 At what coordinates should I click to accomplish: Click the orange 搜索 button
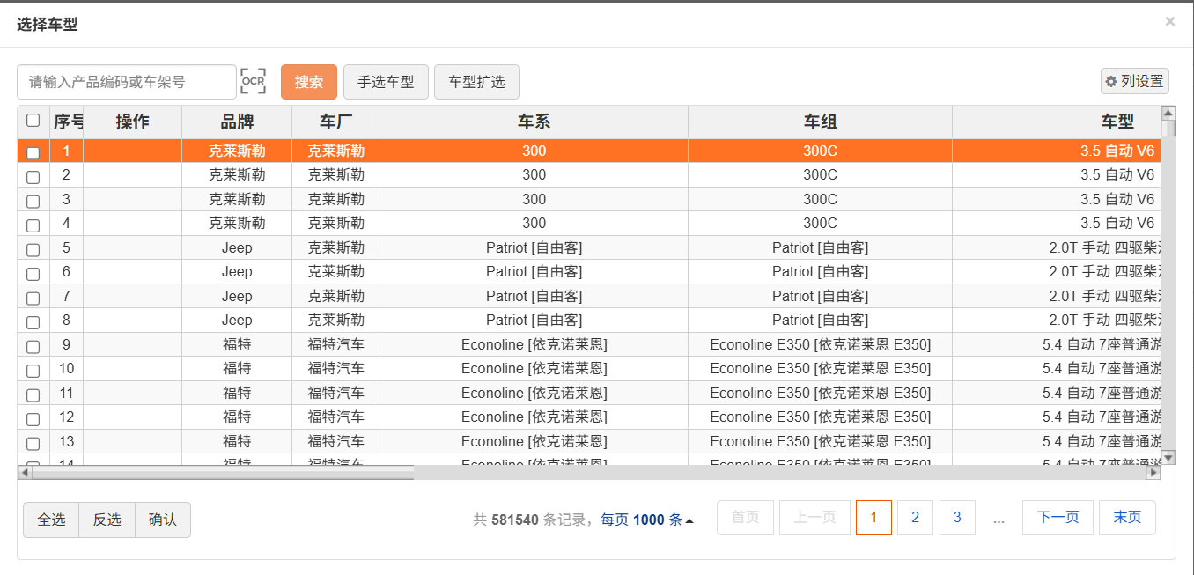(x=308, y=82)
